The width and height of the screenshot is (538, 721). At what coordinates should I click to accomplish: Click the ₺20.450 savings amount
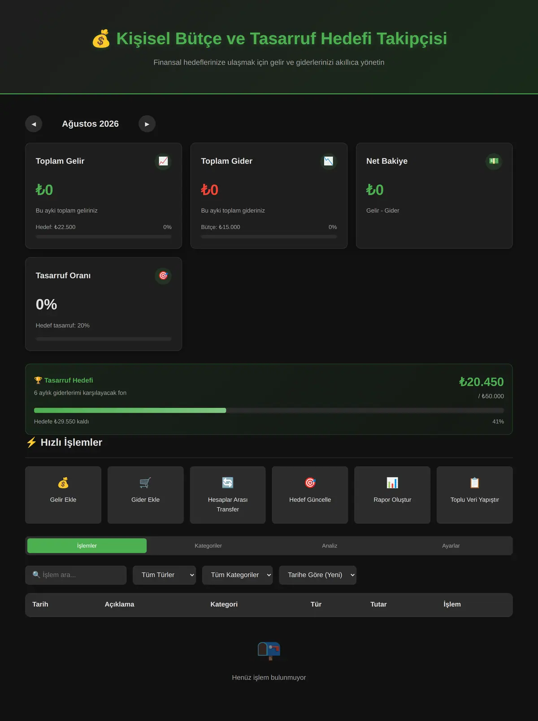tap(482, 382)
